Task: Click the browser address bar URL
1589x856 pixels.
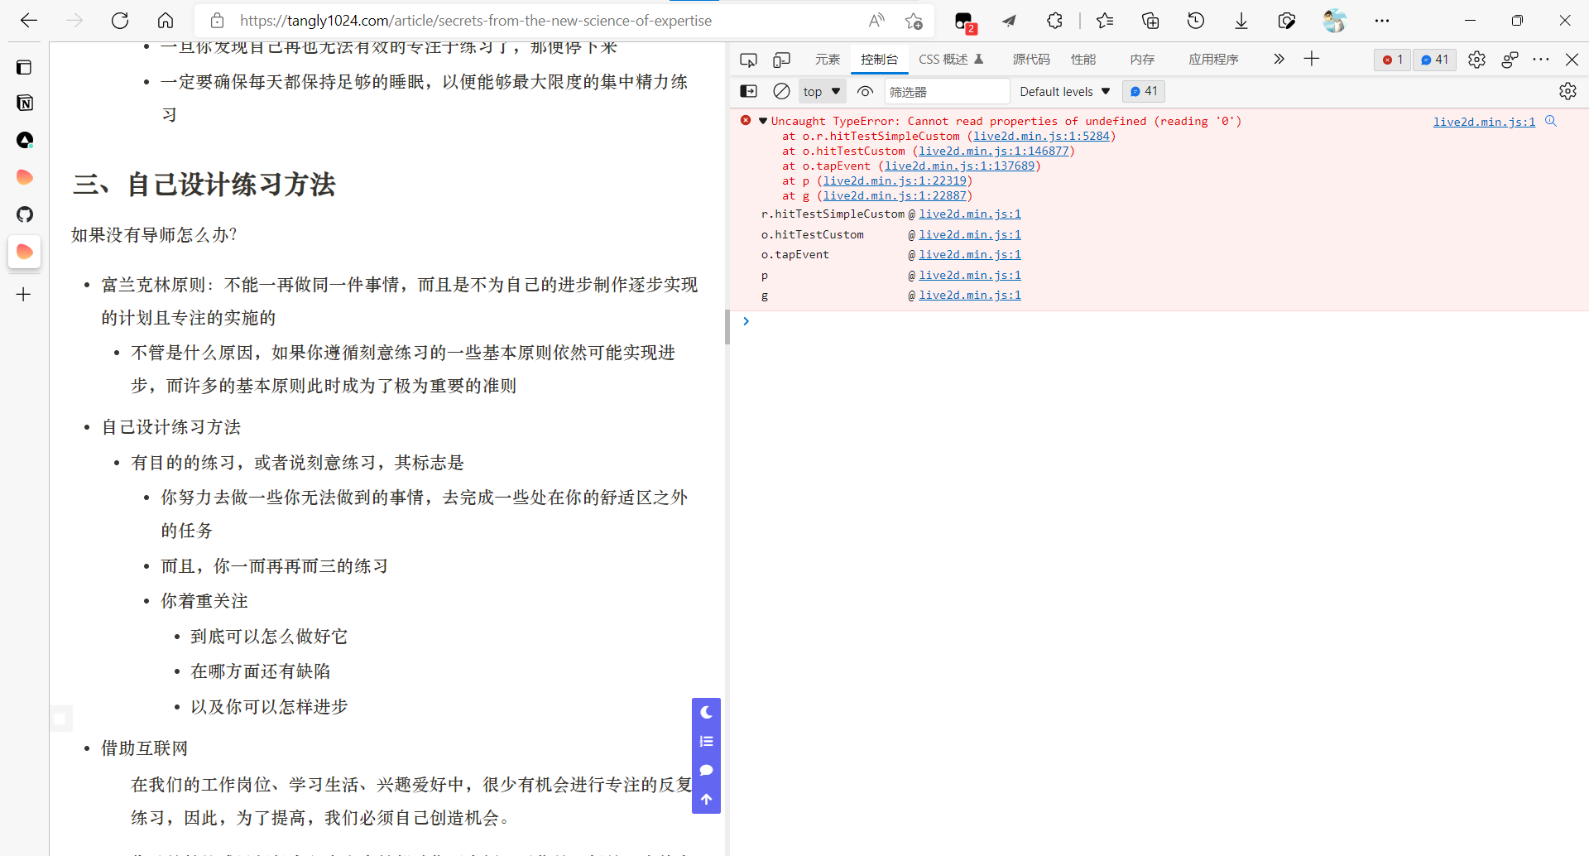Action: (476, 21)
